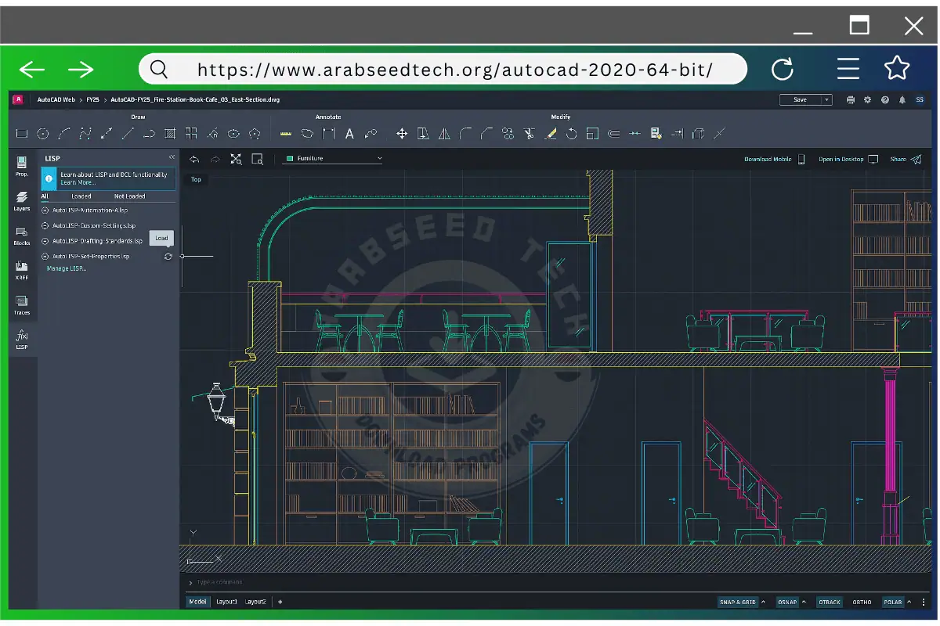Select the Circle draw tool
The height and width of the screenshot is (626, 940).
[x=43, y=134]
